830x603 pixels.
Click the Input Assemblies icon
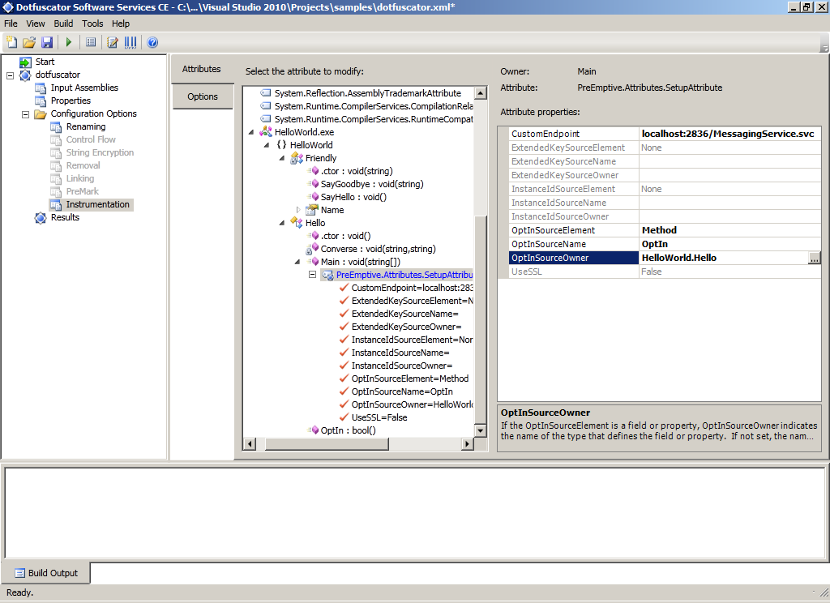(x=41, y=88)
